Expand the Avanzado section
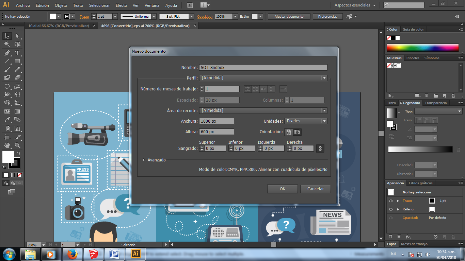The height and width of the screenshot is (261, 465). 144,160
